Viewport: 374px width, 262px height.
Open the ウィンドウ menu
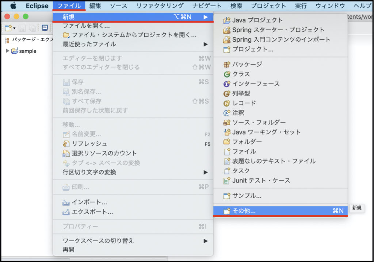pos(330,6)
